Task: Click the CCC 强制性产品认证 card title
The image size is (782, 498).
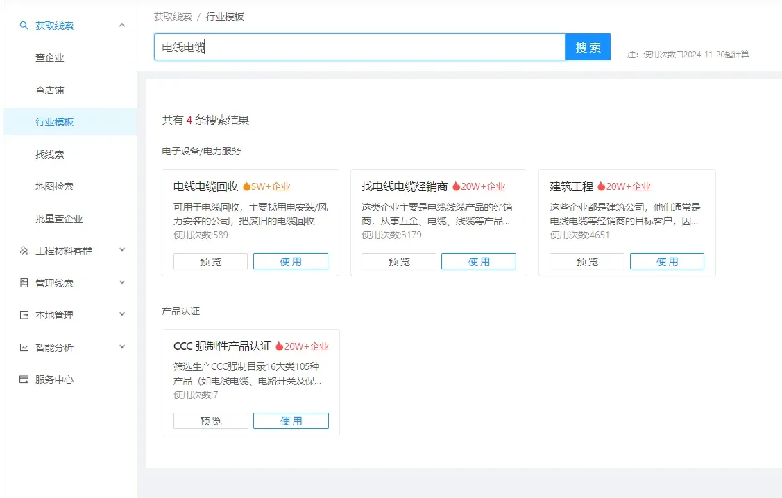Action: [x=222, y=346]
